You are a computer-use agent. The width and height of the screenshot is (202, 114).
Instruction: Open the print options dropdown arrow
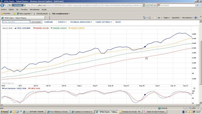coord(162,18)
